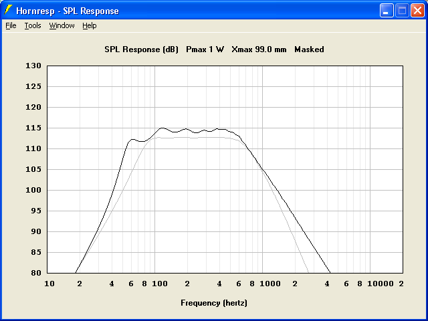Click the 110 dB y-axis value

(x=33, y=148)
